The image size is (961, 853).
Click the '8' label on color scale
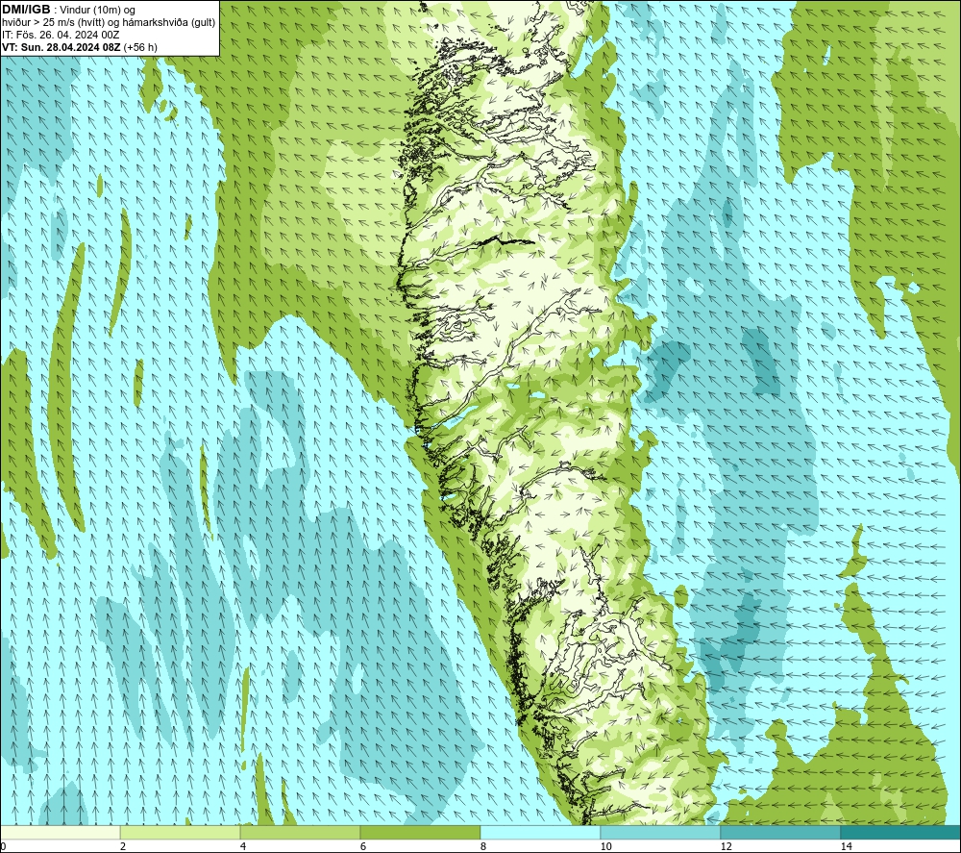[483, 846]
